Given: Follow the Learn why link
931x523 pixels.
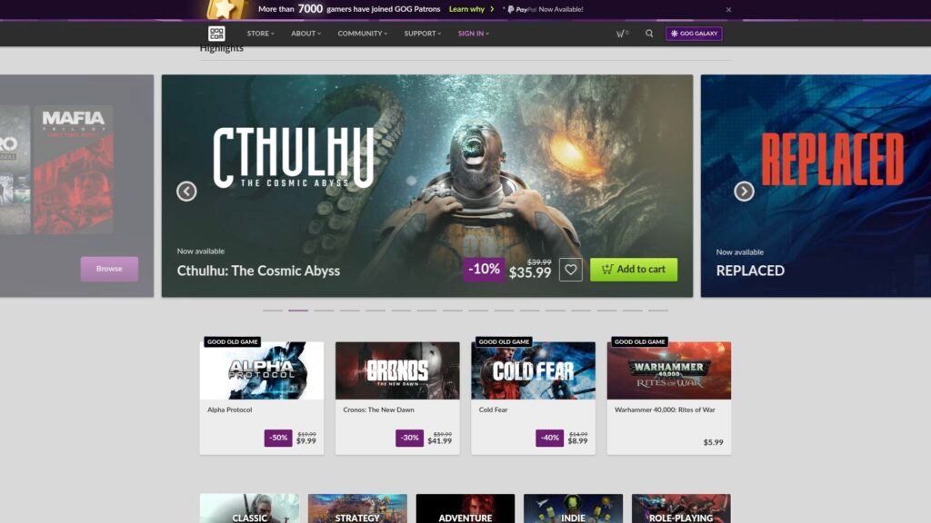Looking at the screenshot, I should coord(467,9).
